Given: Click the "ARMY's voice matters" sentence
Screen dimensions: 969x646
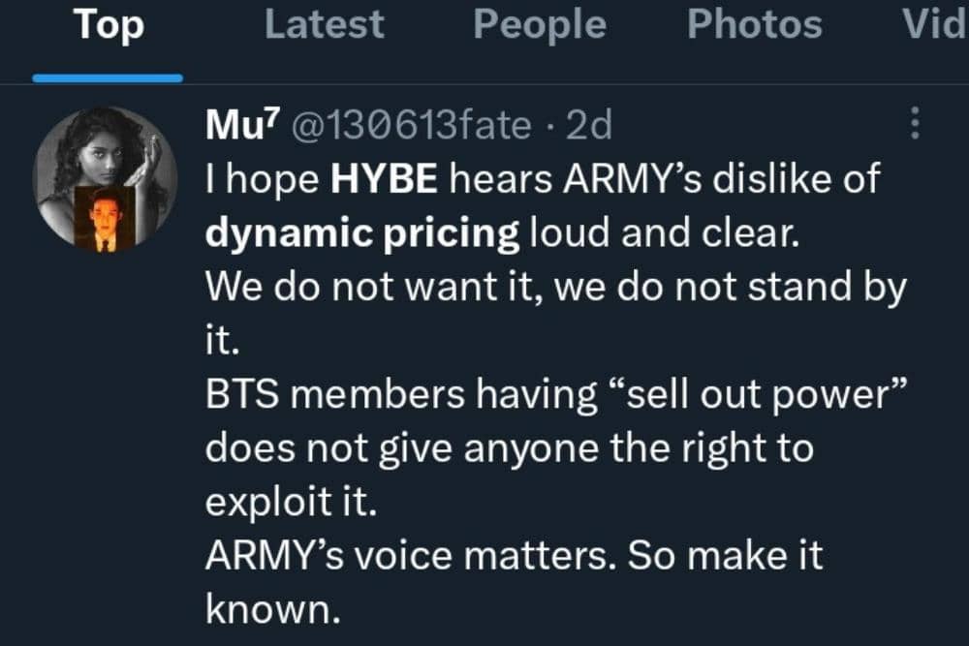Looking at the screenshot, I should pos(409,557).
